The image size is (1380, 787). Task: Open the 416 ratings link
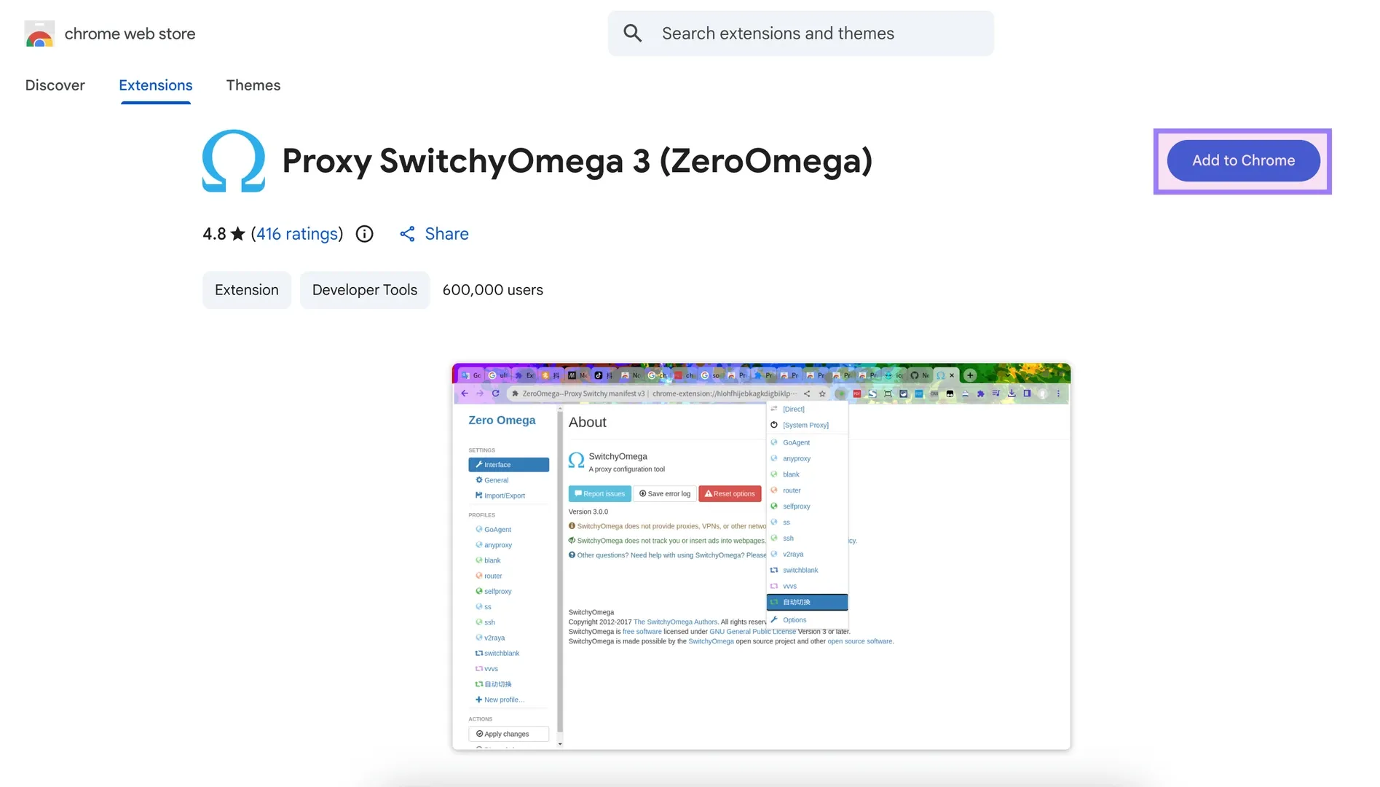click(x=297, y=234)
